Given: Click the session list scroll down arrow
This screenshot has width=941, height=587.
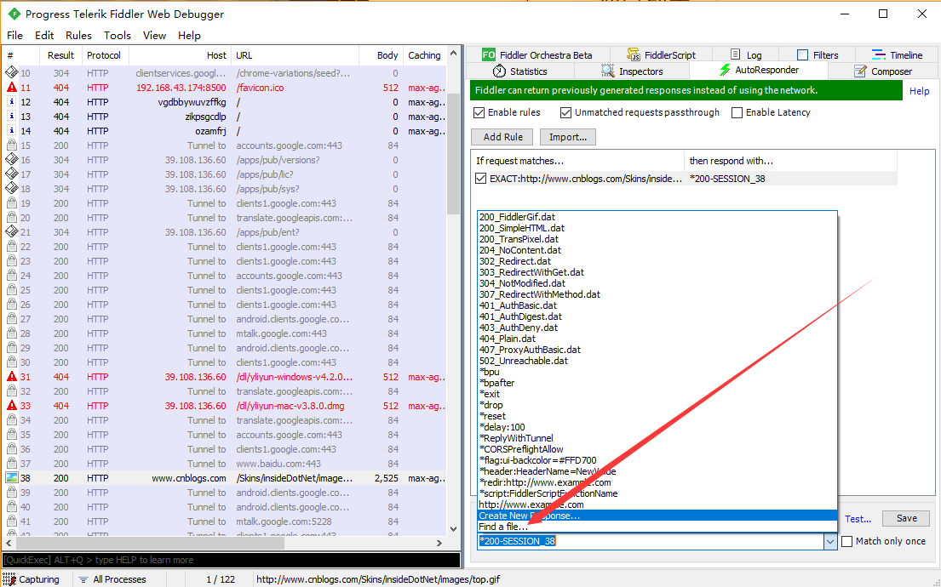Looking at the screenshot, I should [454, 529].
